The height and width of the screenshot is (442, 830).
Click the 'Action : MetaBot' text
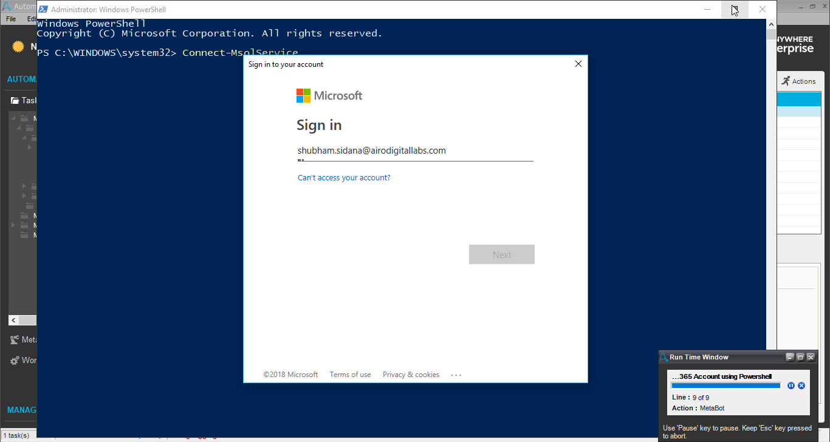[x=698, y=408]
